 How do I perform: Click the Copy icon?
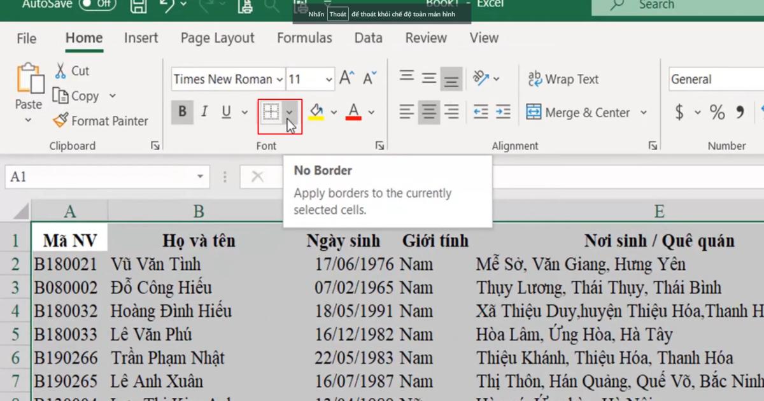[60, 95]
